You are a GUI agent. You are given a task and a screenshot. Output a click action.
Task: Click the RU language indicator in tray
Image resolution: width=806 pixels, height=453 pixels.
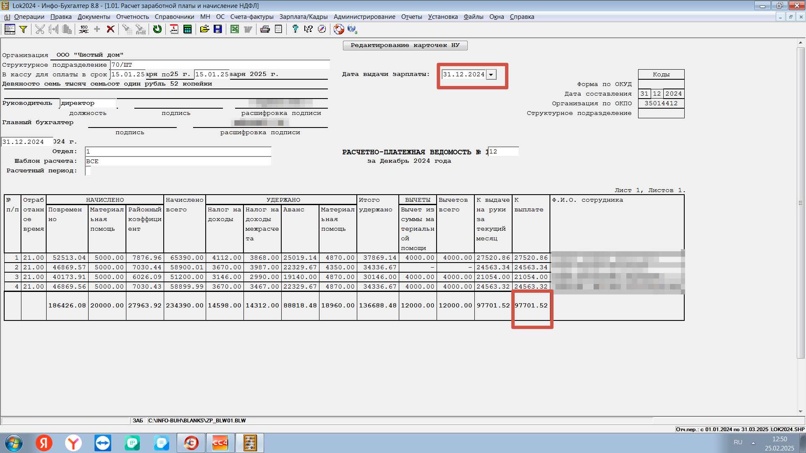click(738, 443)
